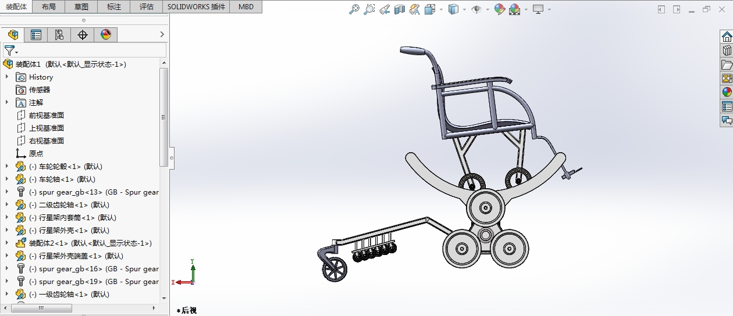Open the SOLIDWORKS 插件 tab
Screen dimensions: 733x316
(196, 7)
